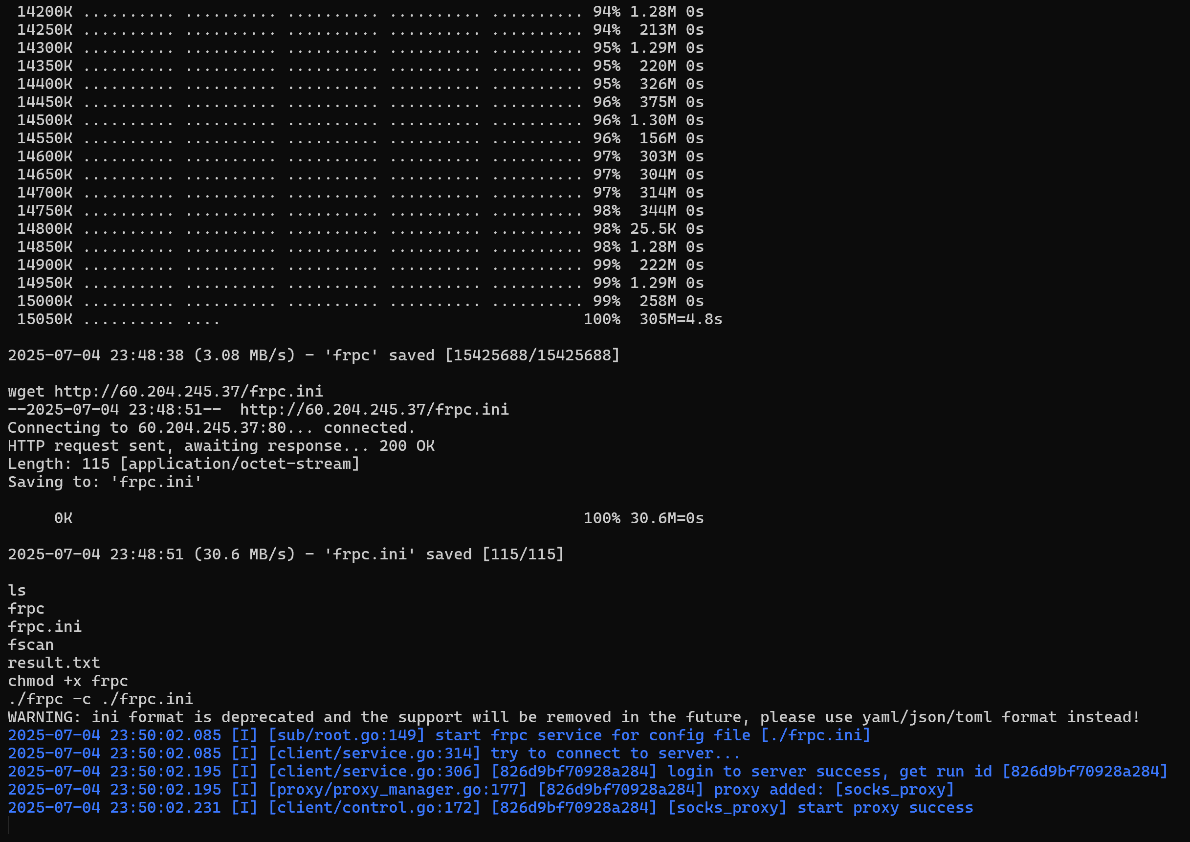Click 'fscan' in the ls output
This screenshot has height=842, width=1190.
click(31, 645)
